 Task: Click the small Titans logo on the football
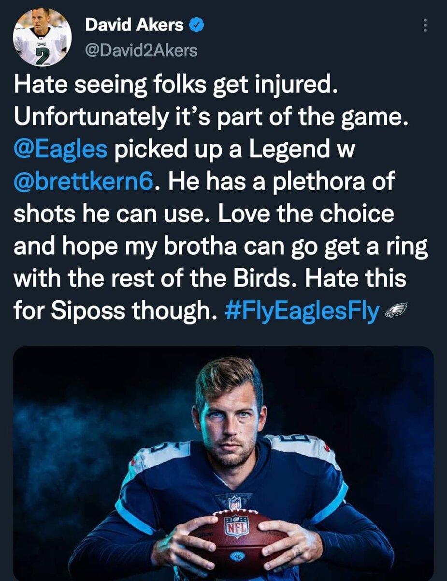point(237,556)
